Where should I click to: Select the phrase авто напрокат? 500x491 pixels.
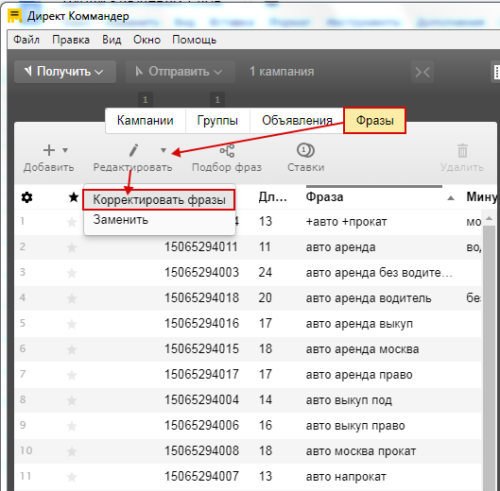(346, 477)
